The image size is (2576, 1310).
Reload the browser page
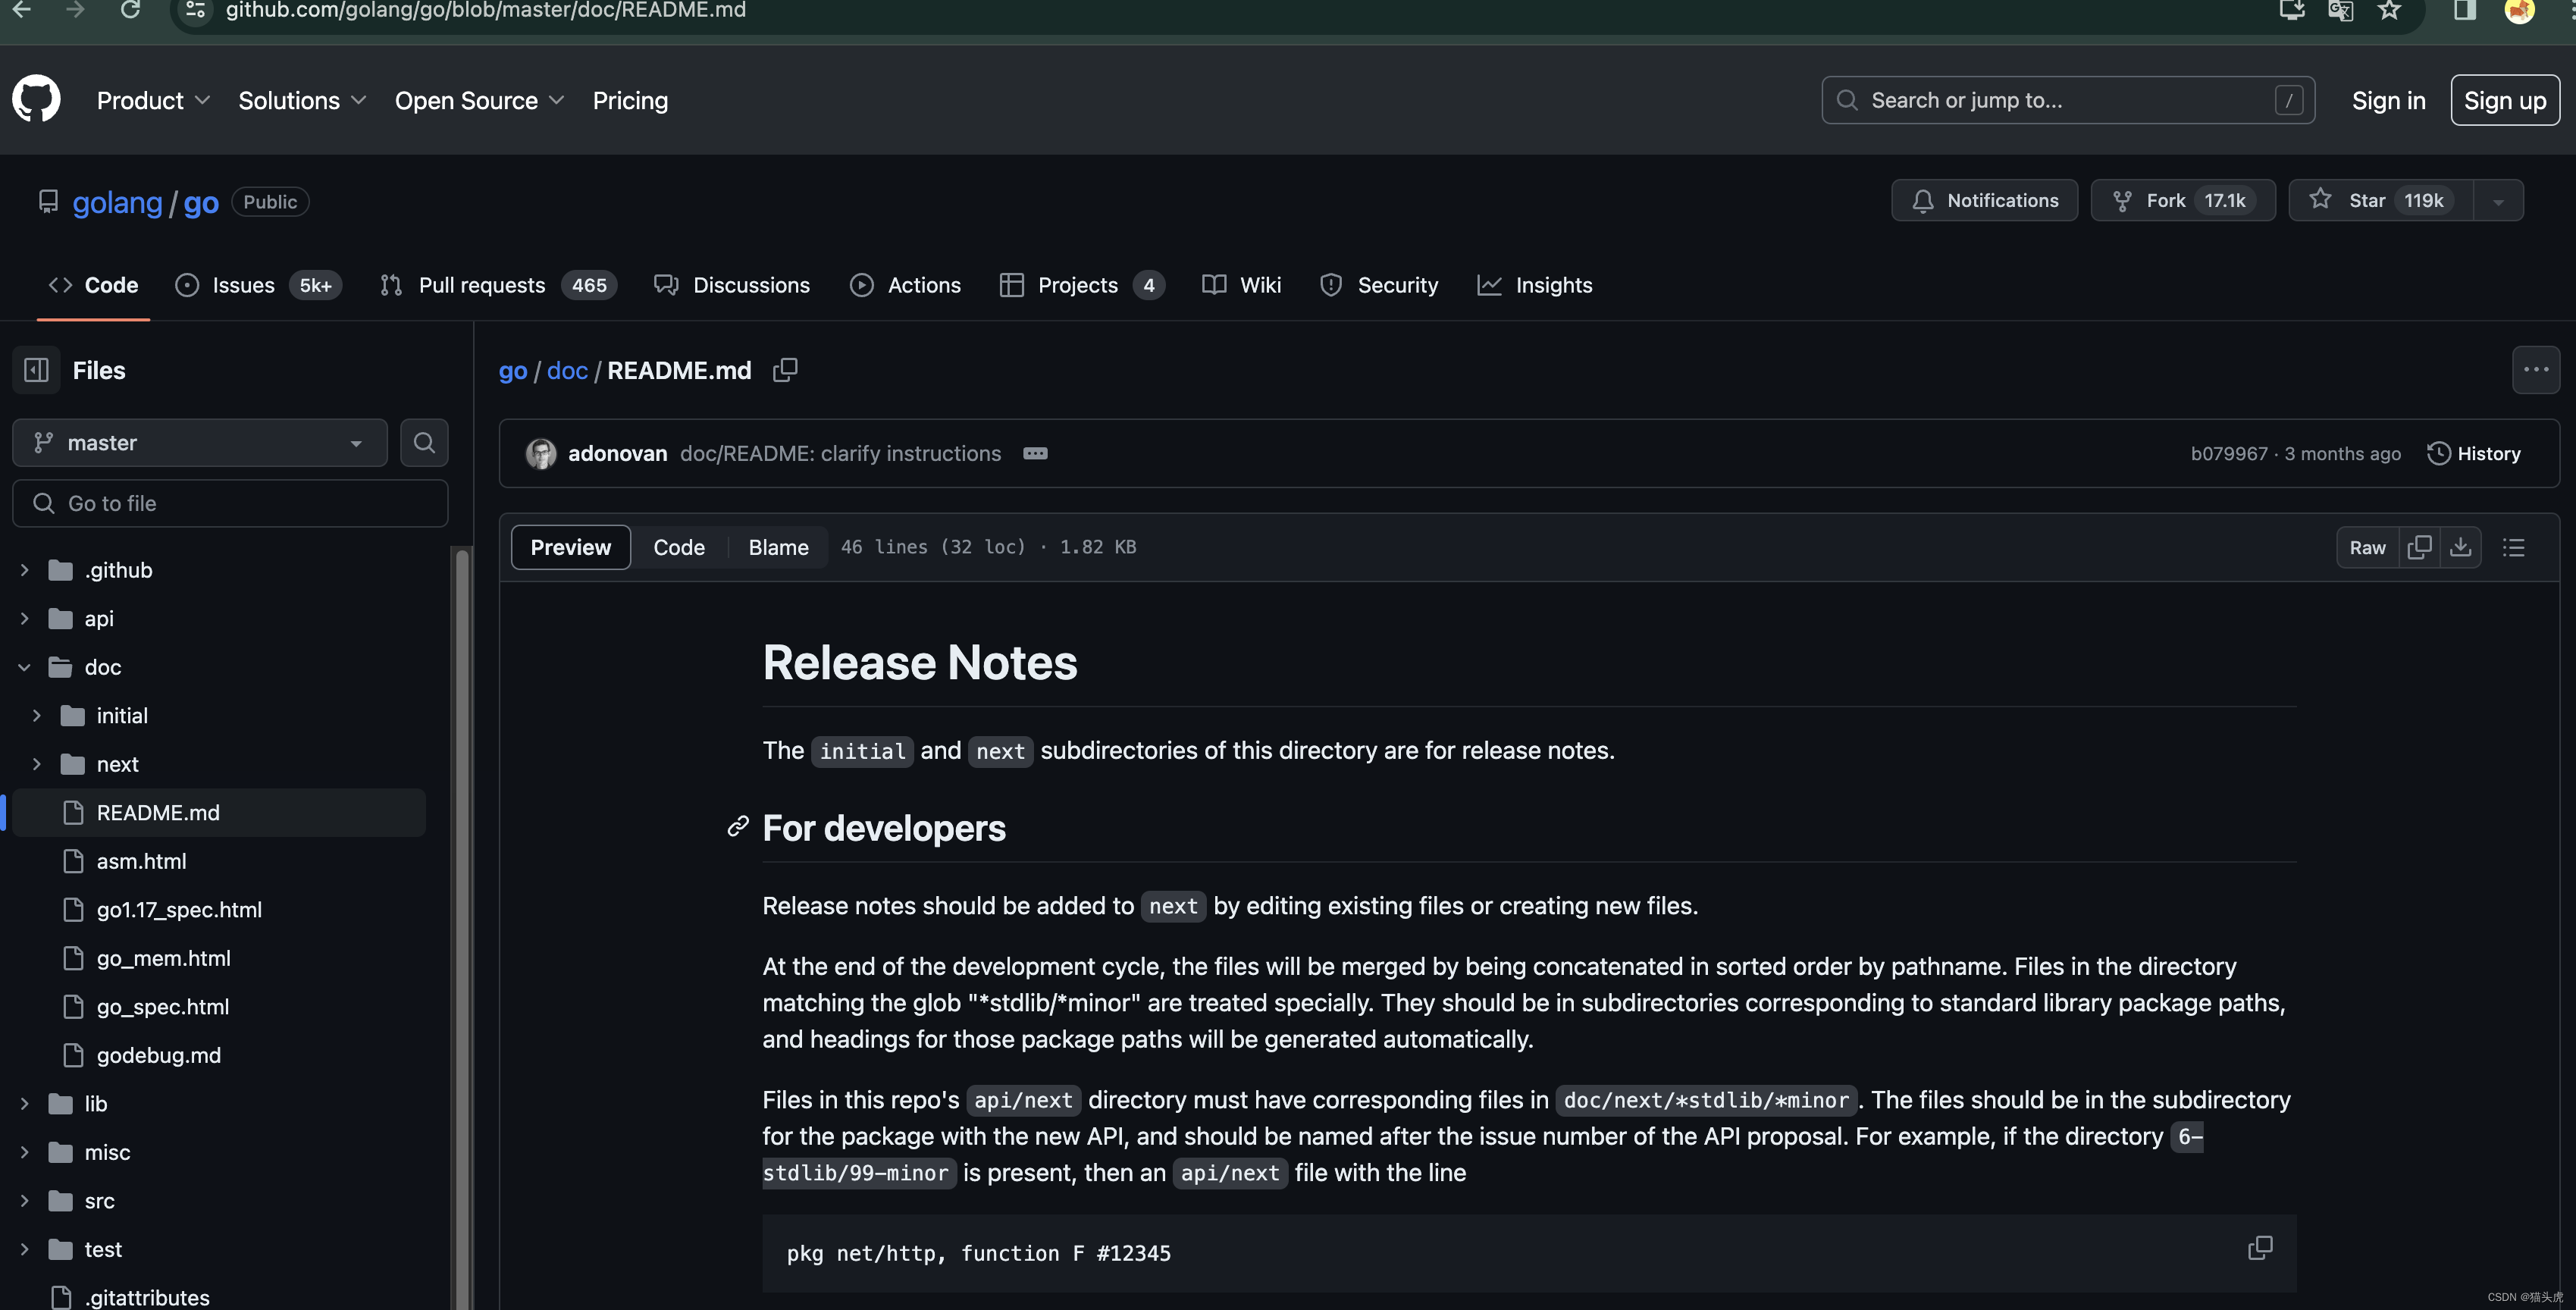click(130, 10)
